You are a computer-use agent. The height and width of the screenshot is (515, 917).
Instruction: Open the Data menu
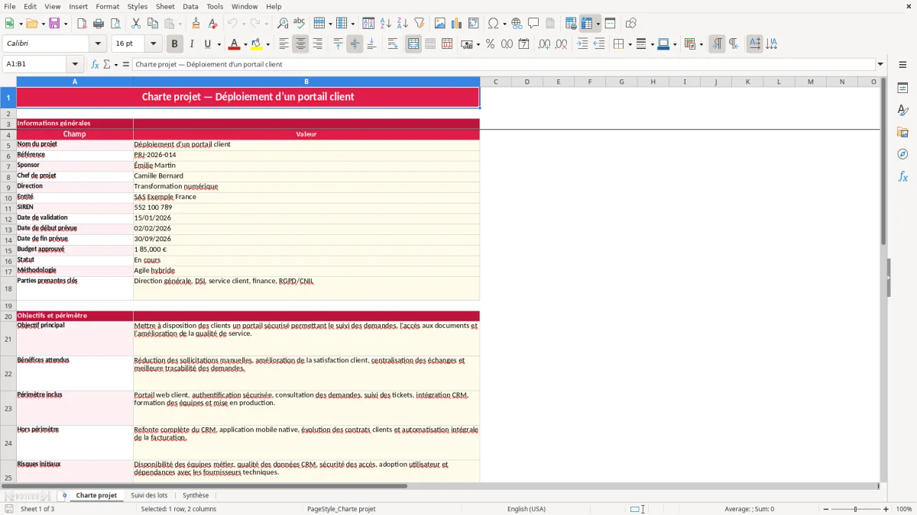[190, 6]
